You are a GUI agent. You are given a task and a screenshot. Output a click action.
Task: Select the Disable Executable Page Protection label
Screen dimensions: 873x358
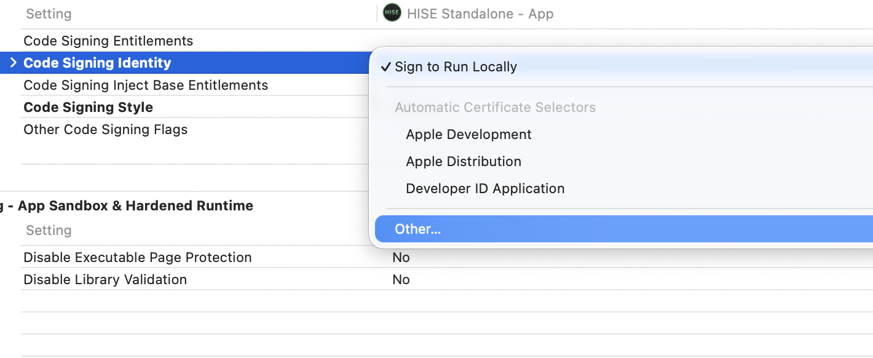pos(137,257)
